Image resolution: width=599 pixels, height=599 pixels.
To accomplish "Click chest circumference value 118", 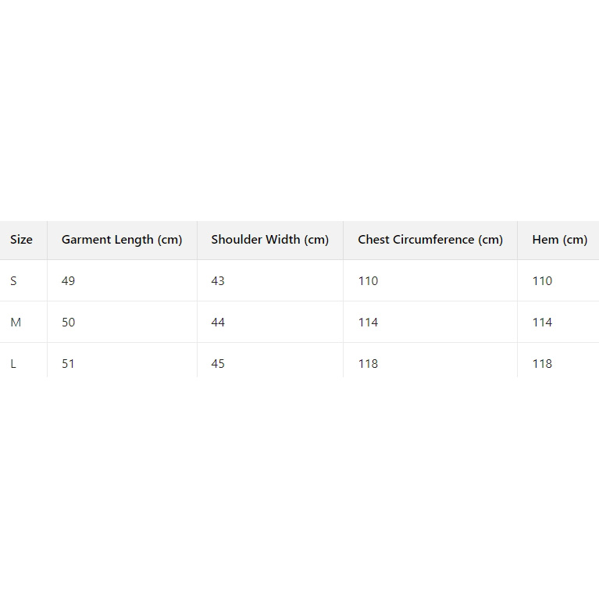I will (x=368, y=364).
